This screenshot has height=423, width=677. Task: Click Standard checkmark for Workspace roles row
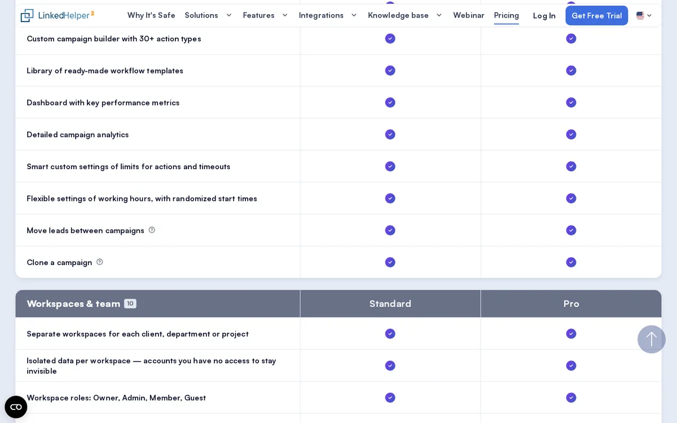click(x=390, y=398)
